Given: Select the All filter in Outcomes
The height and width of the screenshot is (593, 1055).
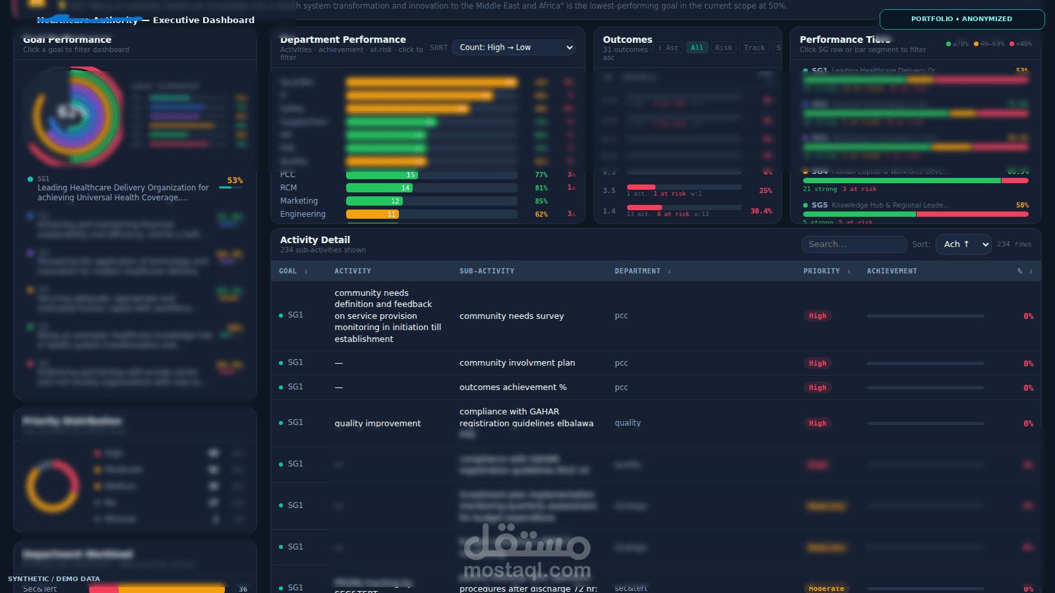Looking at the screenshot, I should [x=697, y=47].
